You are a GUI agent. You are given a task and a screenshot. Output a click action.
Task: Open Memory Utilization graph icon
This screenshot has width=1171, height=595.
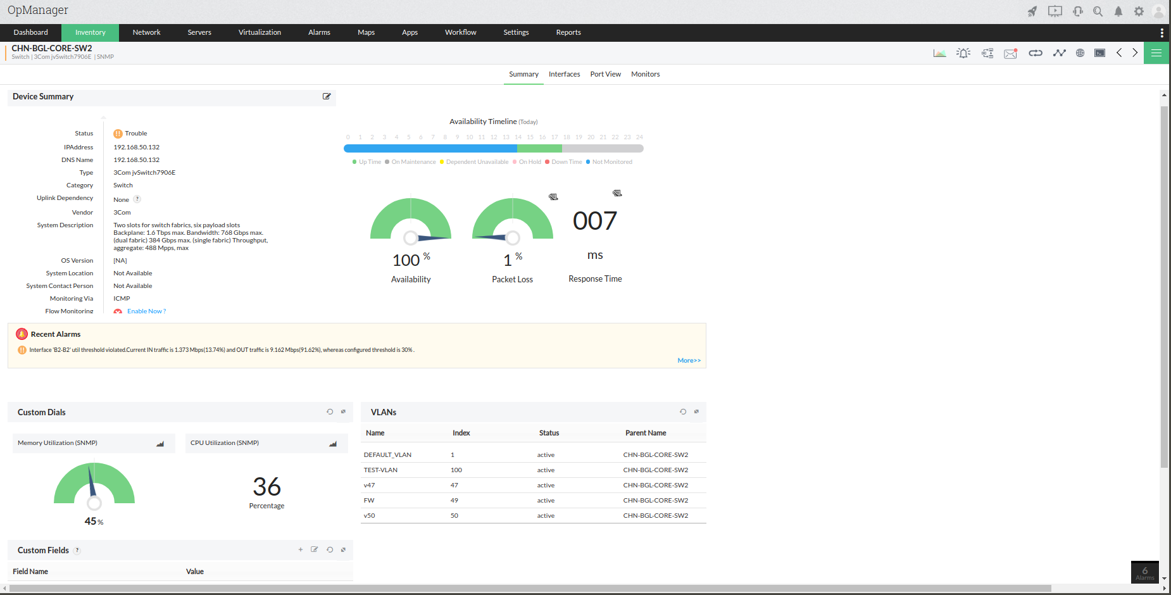(160, 444)
